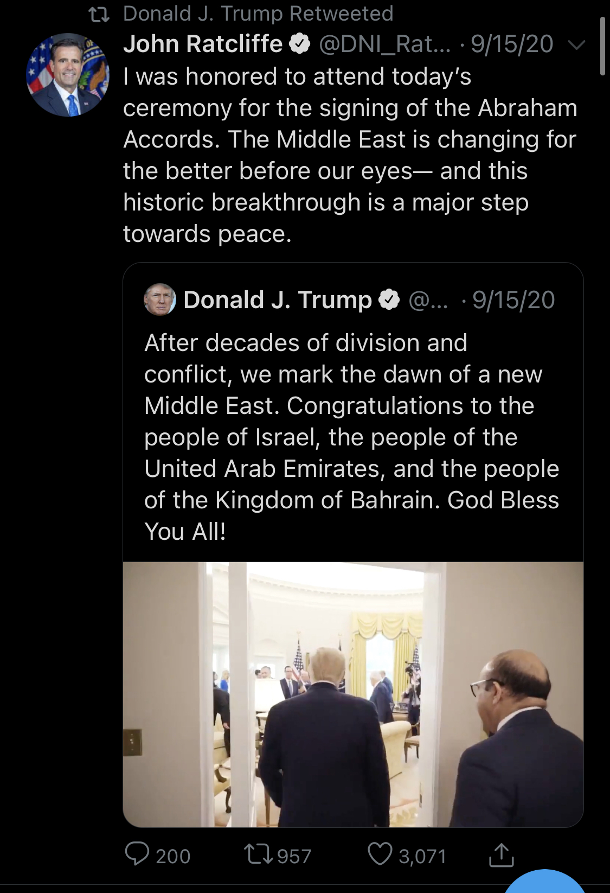Open Ratcliffe's tweet text about Abraham Accords
This screenshot has width=610, height=893.
pos(350,155)
